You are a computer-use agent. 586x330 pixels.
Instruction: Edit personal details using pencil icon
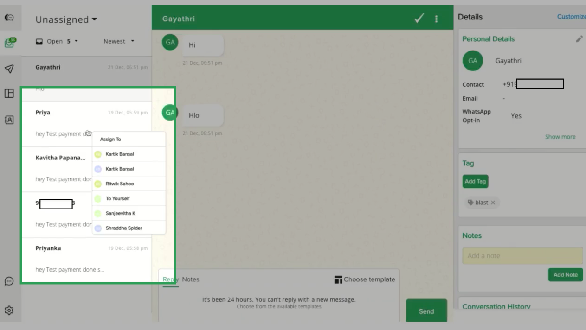579,39
